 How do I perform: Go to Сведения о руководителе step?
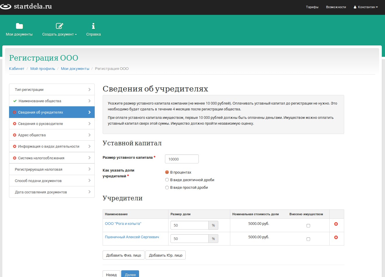[52, 124]
